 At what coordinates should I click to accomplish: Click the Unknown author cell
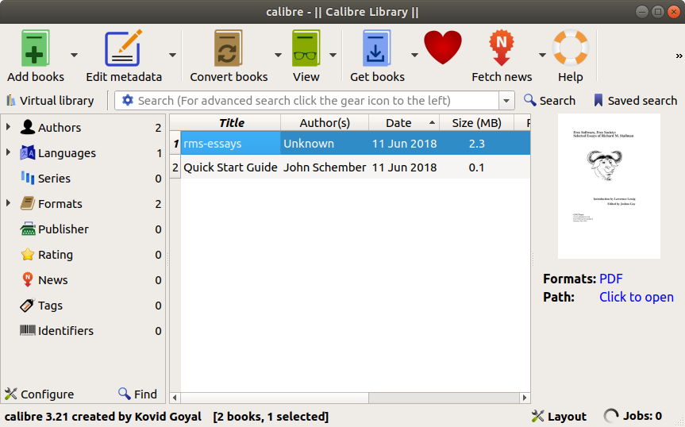325,143
